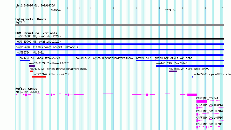Click the left arrow on the ruler
Image resolution: width=231 pixels, height=130 pixels.
click(x=16, y=8)
